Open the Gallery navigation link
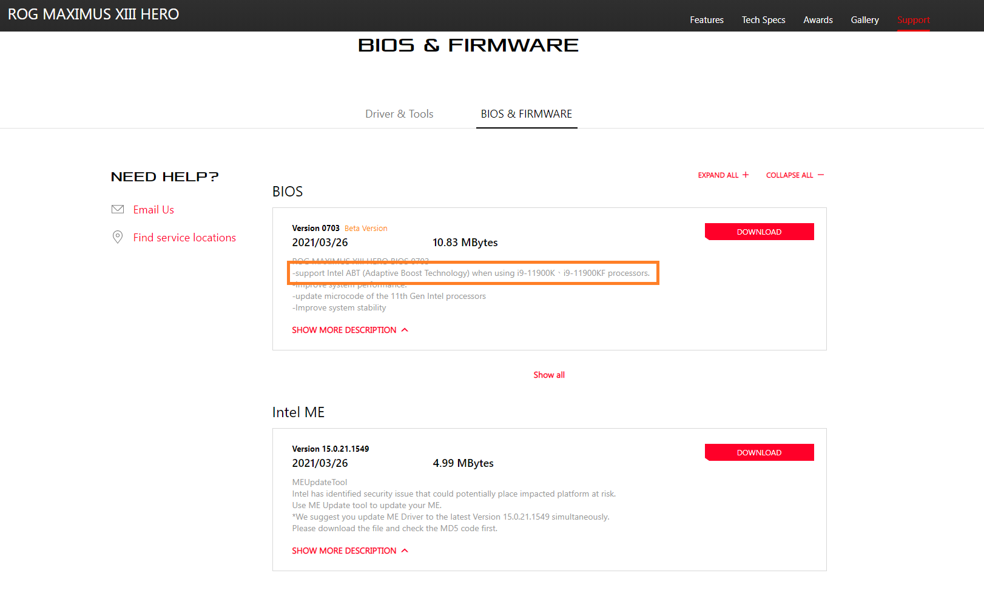This screenshot has width=984, height=593. click(x=864, y=20)
